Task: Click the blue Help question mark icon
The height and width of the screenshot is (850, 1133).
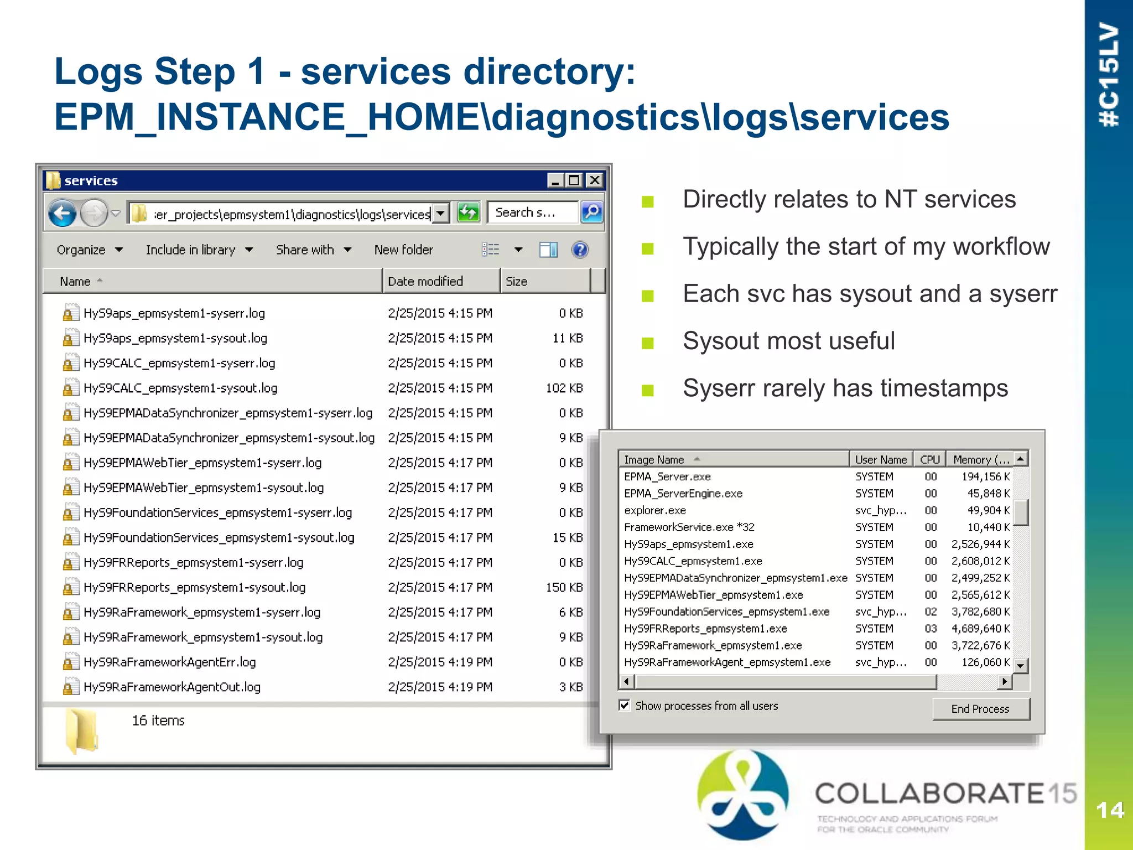Action: click(580, 250)
